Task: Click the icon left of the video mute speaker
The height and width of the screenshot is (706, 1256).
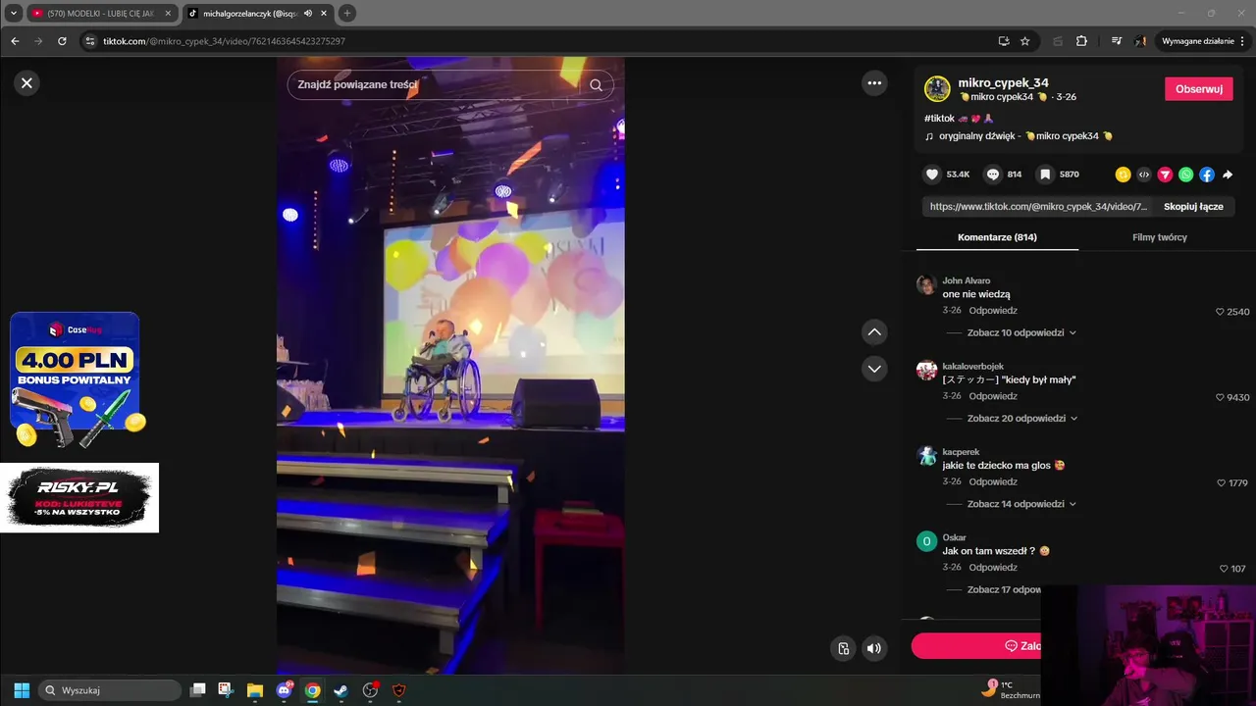Action: coord(843,648)
